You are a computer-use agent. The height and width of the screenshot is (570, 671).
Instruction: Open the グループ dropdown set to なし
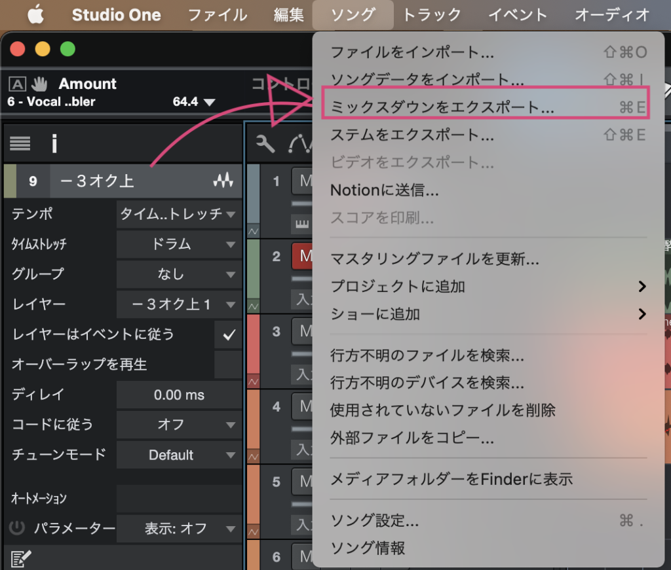(x=179, y=274)
